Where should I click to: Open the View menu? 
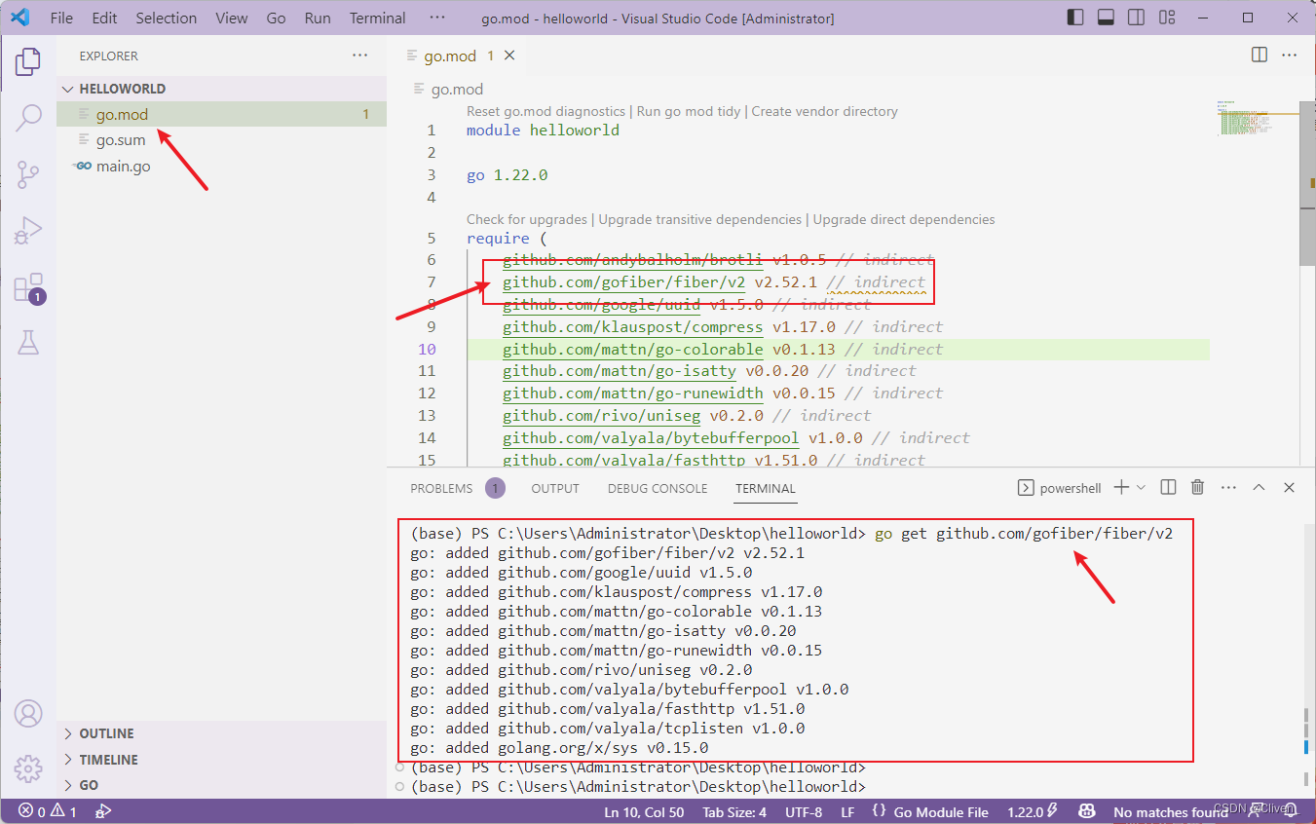tap(232, 18)
